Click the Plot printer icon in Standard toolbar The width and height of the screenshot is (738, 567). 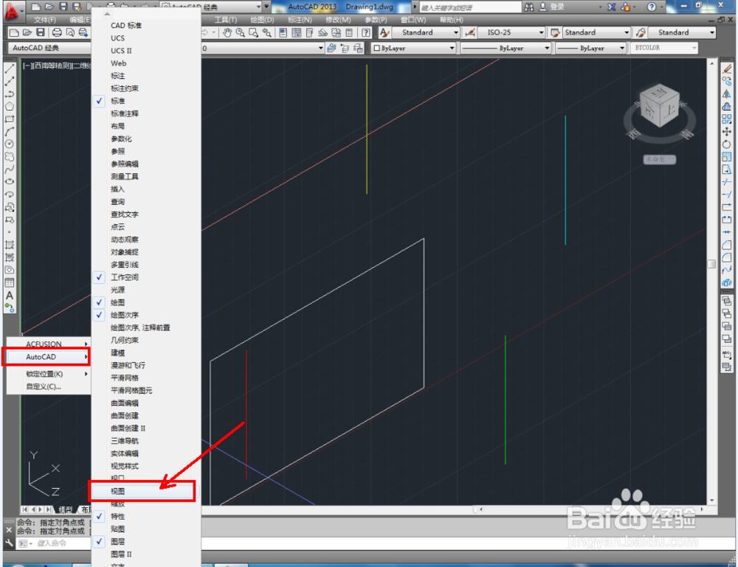coord(57,32)
